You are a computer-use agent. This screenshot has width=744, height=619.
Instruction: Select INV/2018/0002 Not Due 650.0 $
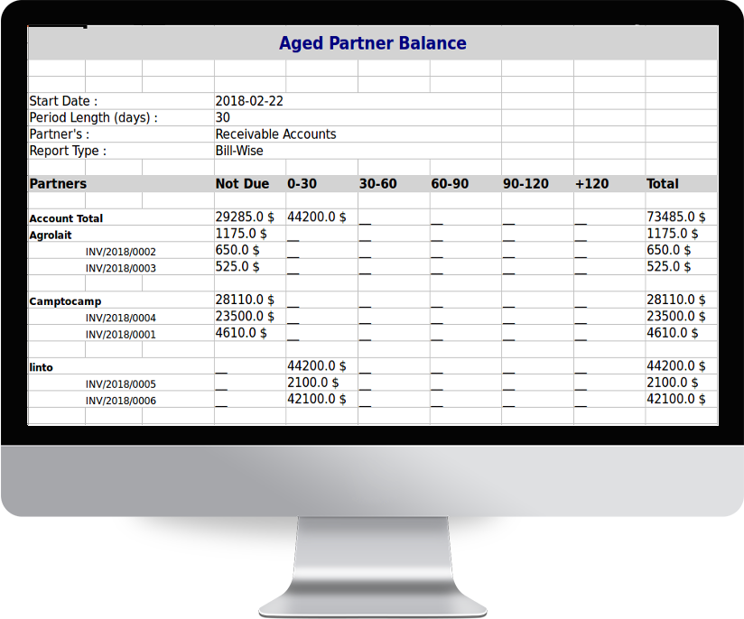tap(237, 250)
